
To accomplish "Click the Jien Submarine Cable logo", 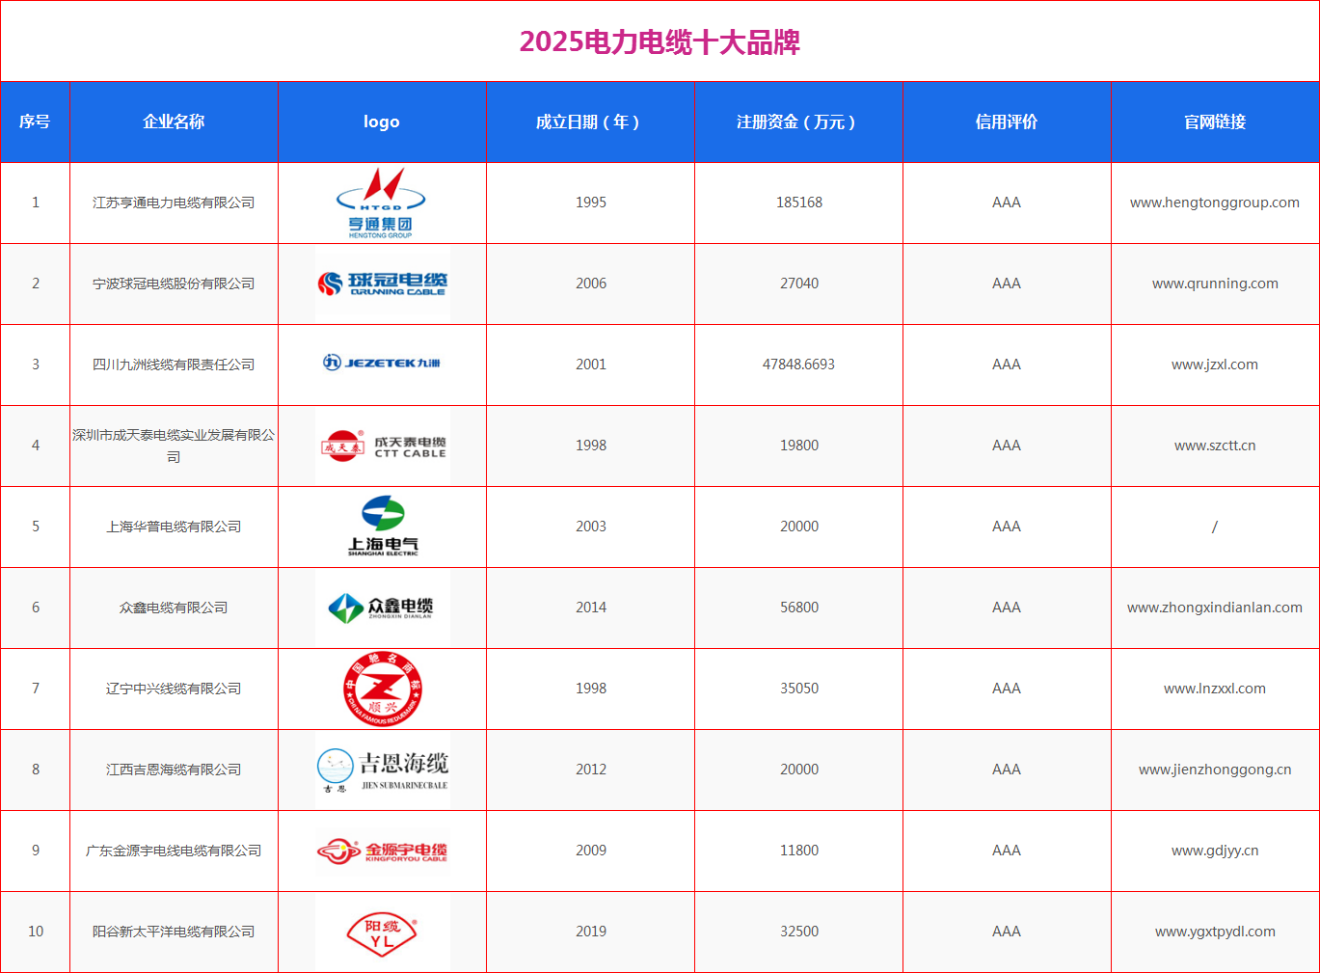I will pos(382,770).
